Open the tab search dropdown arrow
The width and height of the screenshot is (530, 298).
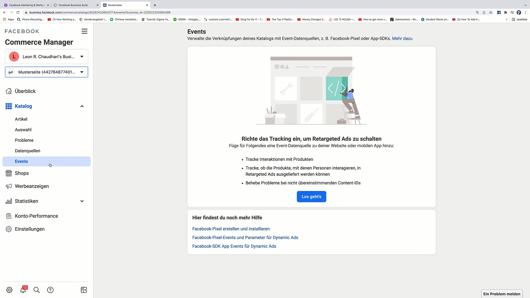tap(525, 5)
